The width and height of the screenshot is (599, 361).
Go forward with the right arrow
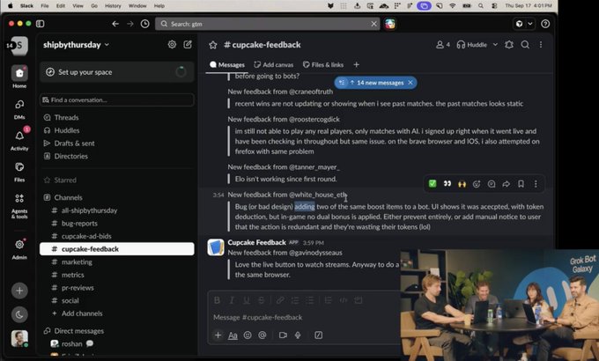click(130, 24)
